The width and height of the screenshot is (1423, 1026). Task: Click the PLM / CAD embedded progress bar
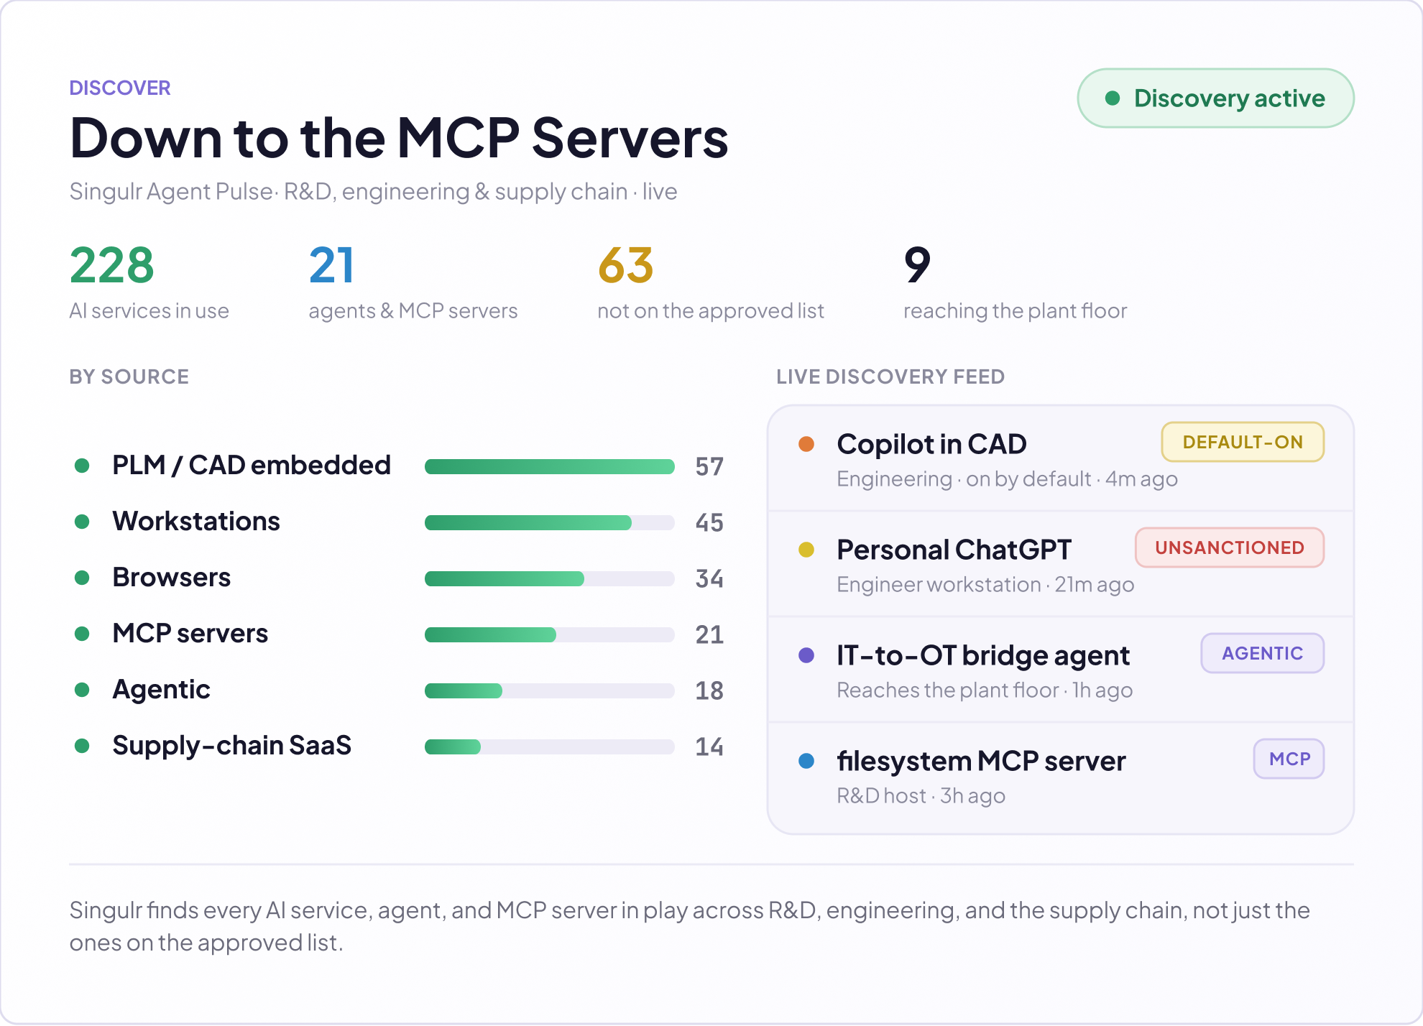click(550, 467)
